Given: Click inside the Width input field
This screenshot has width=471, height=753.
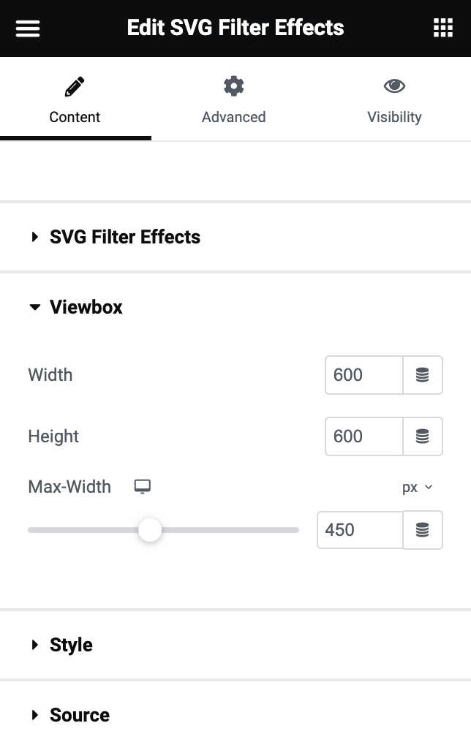Looking at the screenshot, I should (363, 375).
